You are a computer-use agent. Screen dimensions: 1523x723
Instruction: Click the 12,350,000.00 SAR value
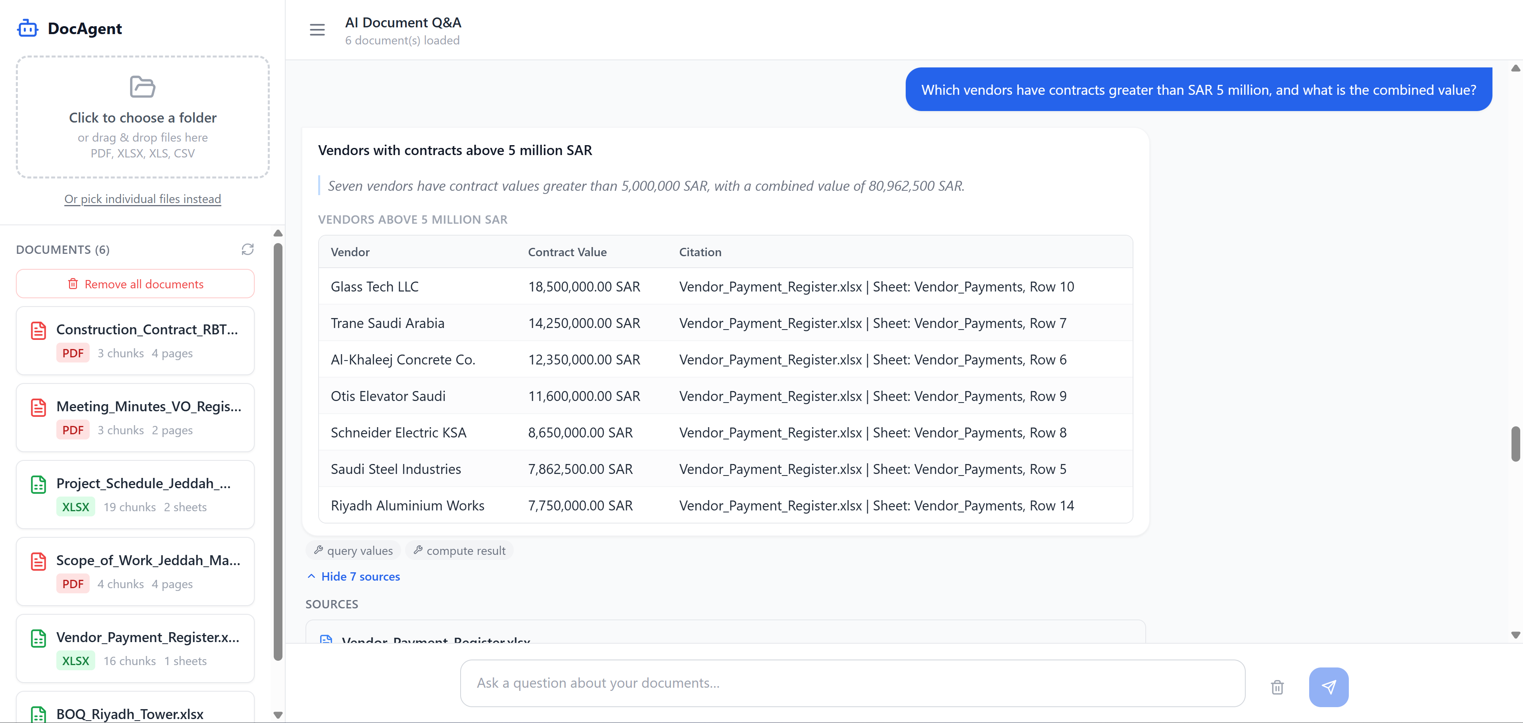pos(584,359)
